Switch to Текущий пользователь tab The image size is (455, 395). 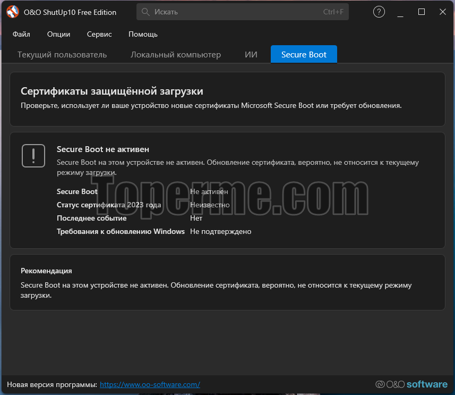(x=62, y=55)
